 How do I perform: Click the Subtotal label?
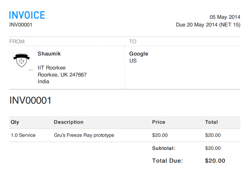tap(164, 148)
